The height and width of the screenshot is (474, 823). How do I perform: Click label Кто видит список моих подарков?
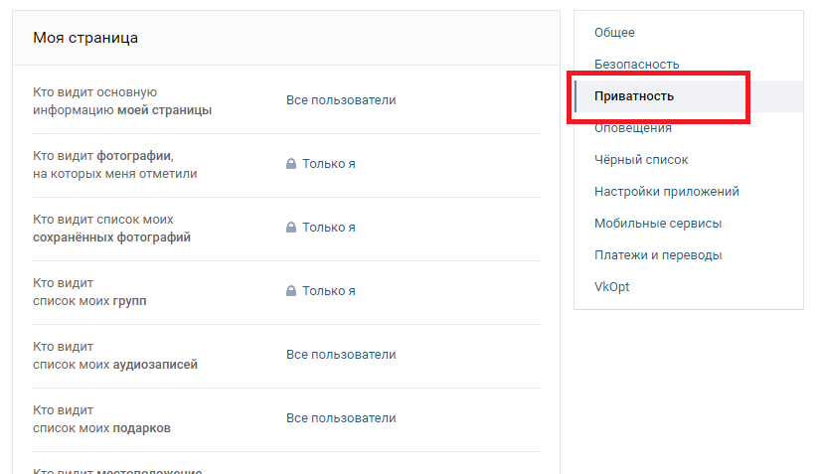coord(101,419)
